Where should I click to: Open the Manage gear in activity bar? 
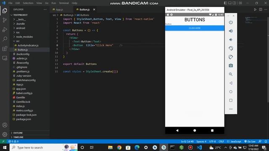click(5, 134)
